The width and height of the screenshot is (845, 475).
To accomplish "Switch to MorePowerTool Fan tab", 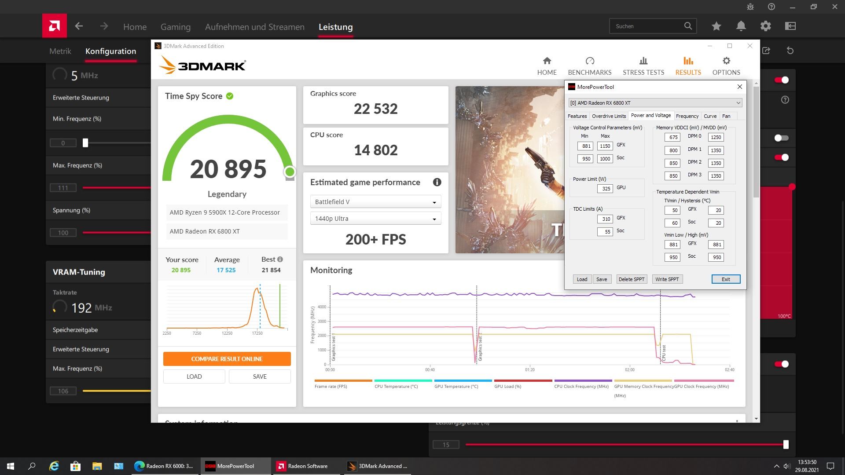I will click(726, 116).
